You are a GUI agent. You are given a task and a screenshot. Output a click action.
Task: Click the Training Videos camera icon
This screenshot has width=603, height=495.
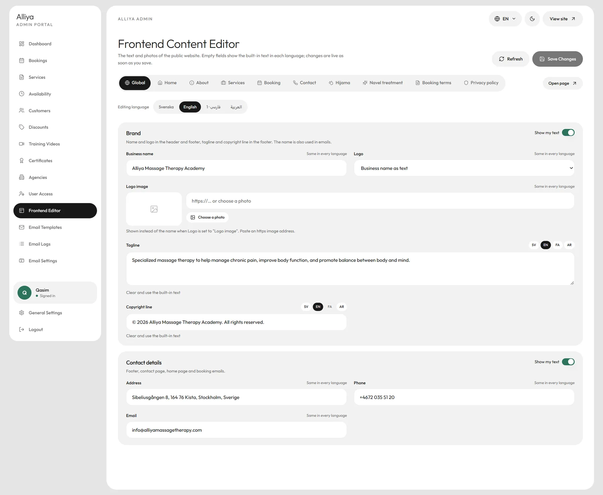[x=22, y=144]
